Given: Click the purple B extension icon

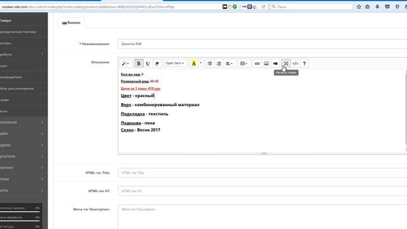Looking at the screenshot, I should [249, 7].
